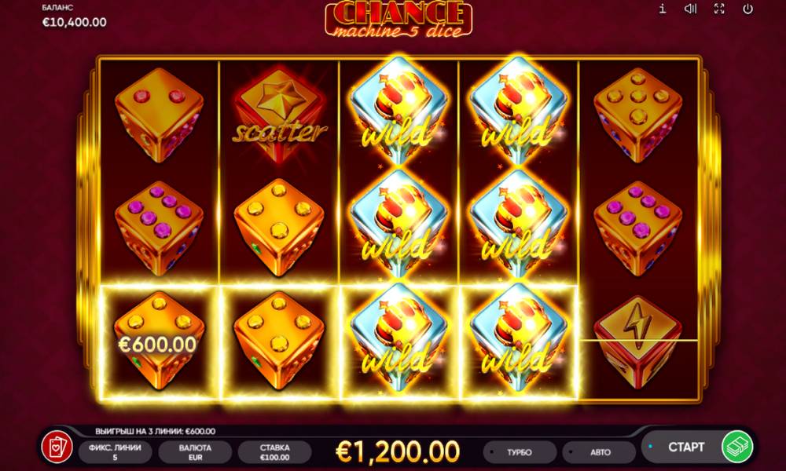786x471 pixels.
Task: Click the power exit icon
Action: pos(748,9)
